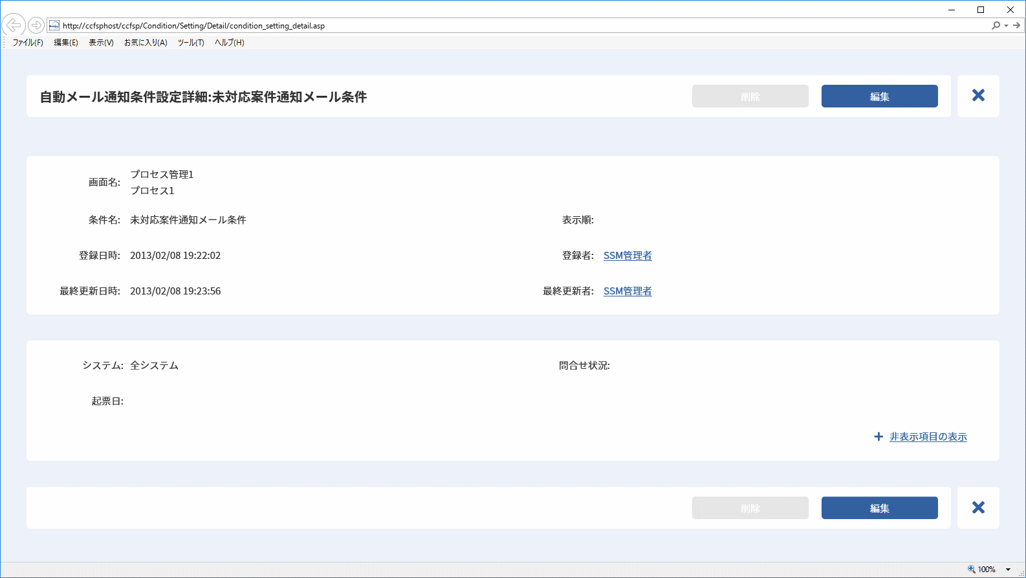1026x578 pixels.
Task: Click the X icon in the footer bar
Action: pos(978,507)
